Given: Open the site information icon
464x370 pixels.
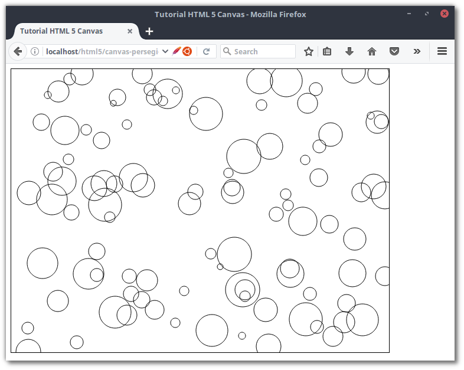Looking at the screenshot, I should click(35, 51).
